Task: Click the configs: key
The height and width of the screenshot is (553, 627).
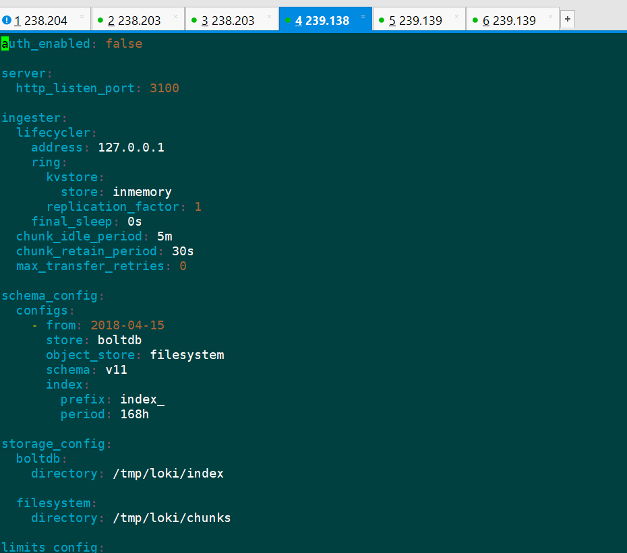Action: pos(45,311)
